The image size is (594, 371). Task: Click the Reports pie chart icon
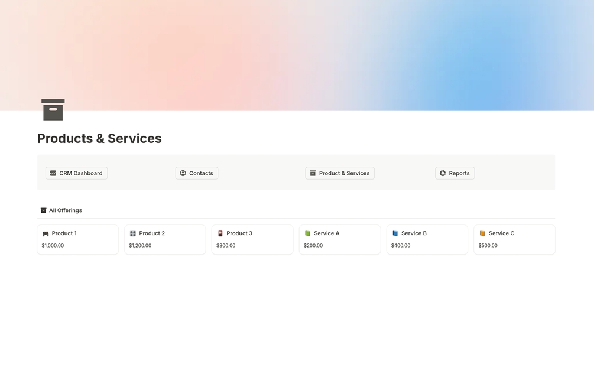443,173
